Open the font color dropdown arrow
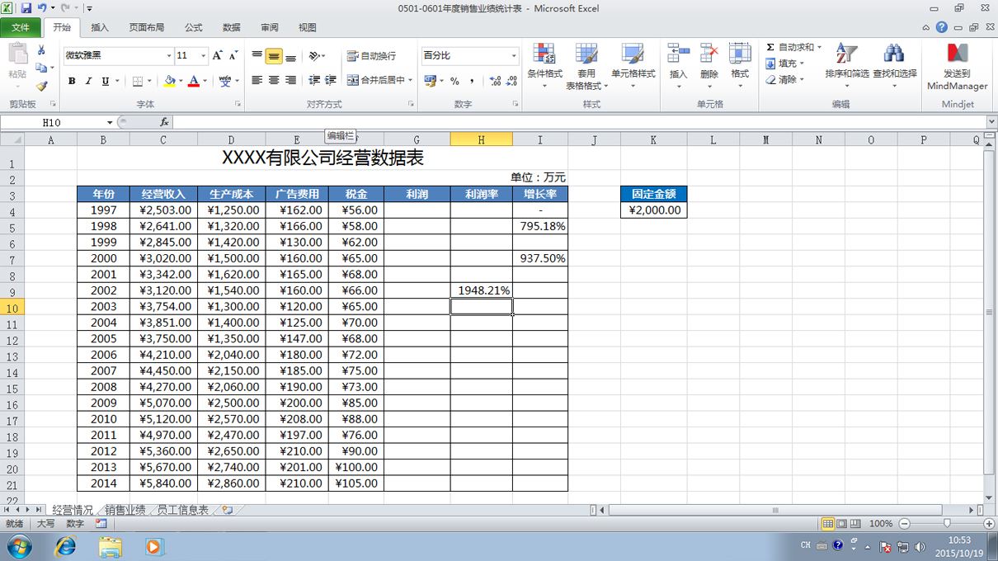 coord(205,81)
